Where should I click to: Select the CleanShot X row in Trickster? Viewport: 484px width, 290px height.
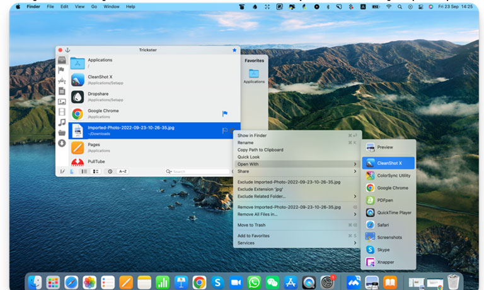coord(154,80)
